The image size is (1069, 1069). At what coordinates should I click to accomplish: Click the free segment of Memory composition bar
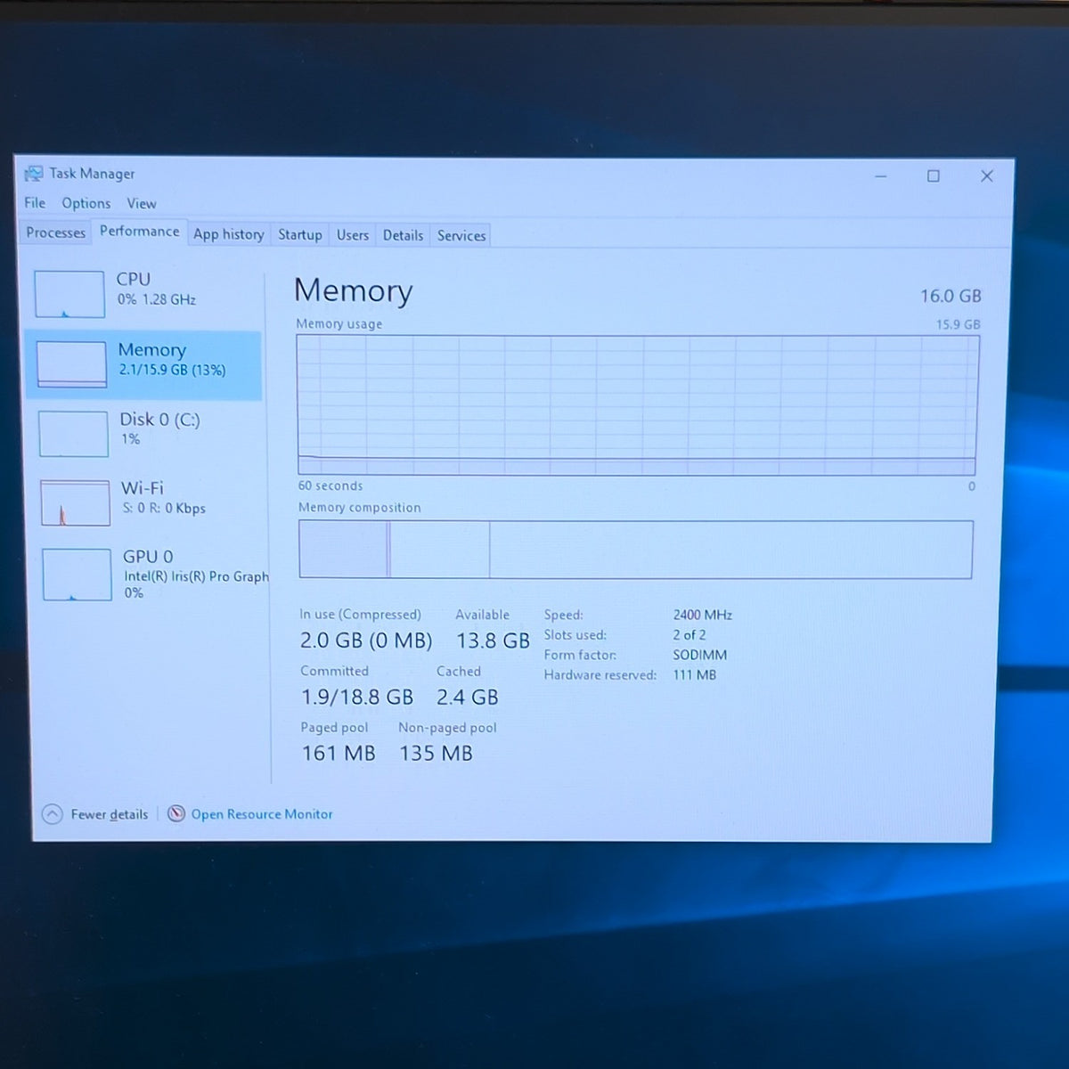click(730, 550)
